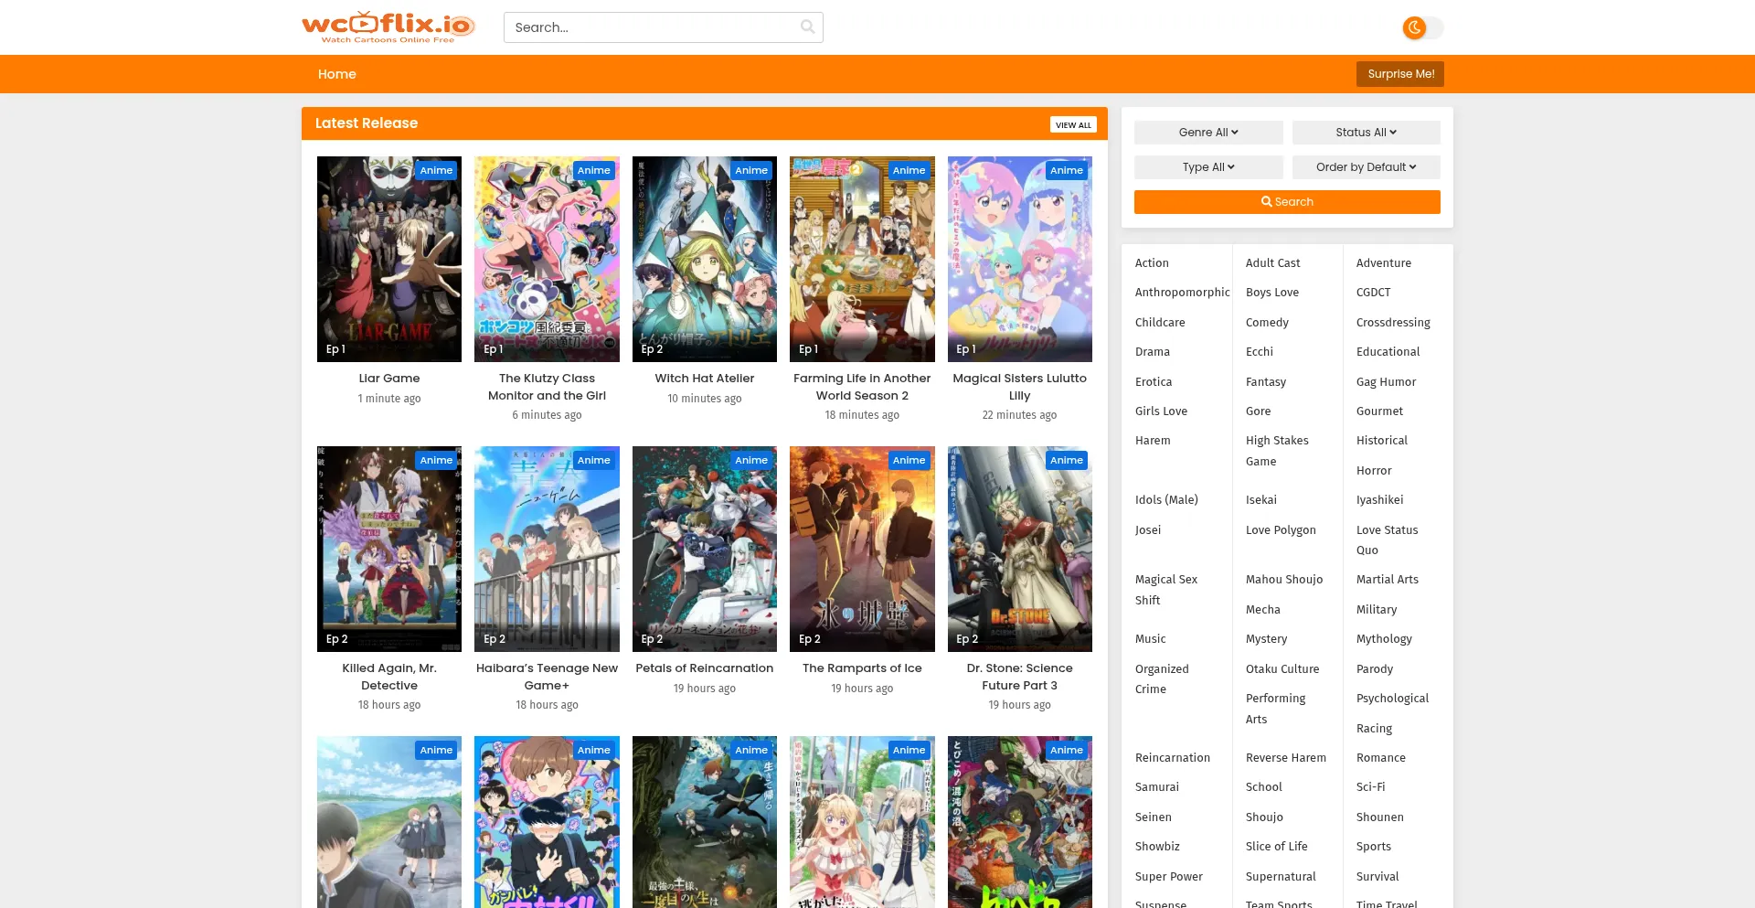Open the Witch Hat Atelier poster thumbnail

coord(705,259)
